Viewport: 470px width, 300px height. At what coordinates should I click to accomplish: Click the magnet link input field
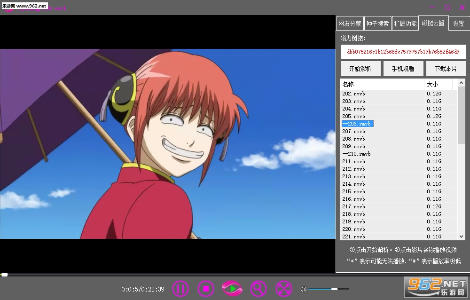tap(403, 52)
